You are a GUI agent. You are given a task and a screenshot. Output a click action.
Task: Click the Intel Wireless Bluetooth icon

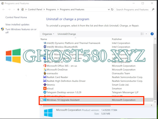tap(45, 47)
